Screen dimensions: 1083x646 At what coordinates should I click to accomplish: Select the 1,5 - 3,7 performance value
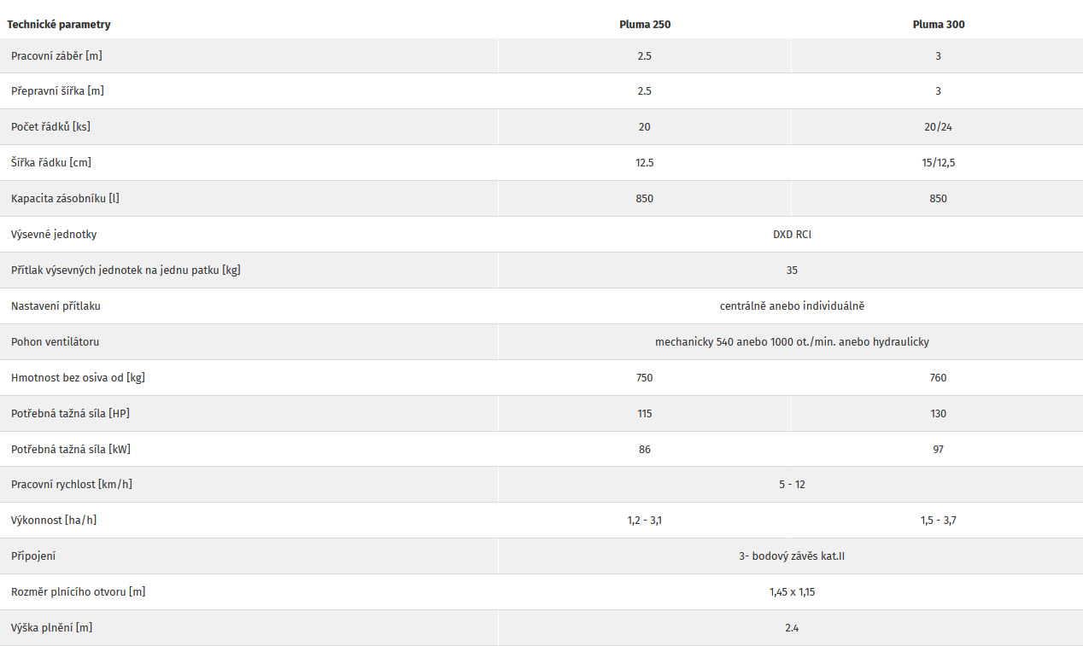[939, 520]
